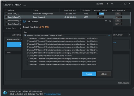Image resolution: width=134 pixels, height=96 pixels.
Task: Click the volume list vertical scrollbar
Action: coord(130,18)
